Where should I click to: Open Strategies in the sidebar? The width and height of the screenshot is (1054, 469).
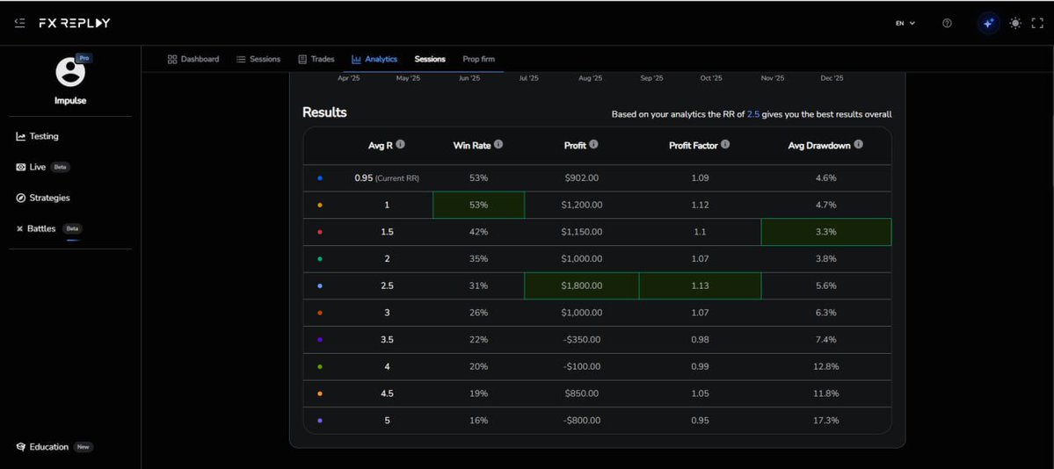tap(43, 198)
